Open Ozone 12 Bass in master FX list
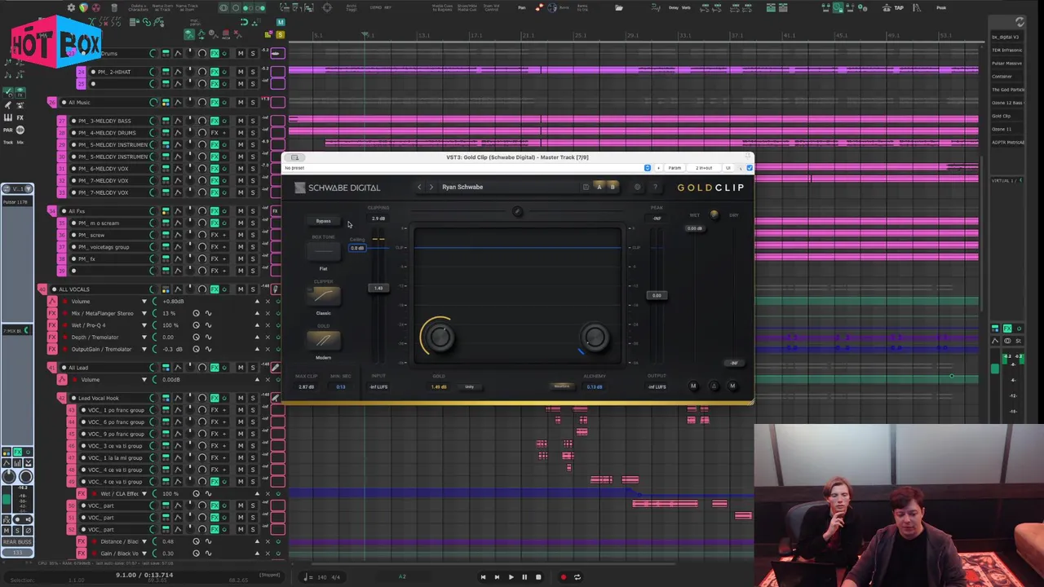The image size is (1044, 587). [1006, 103]
